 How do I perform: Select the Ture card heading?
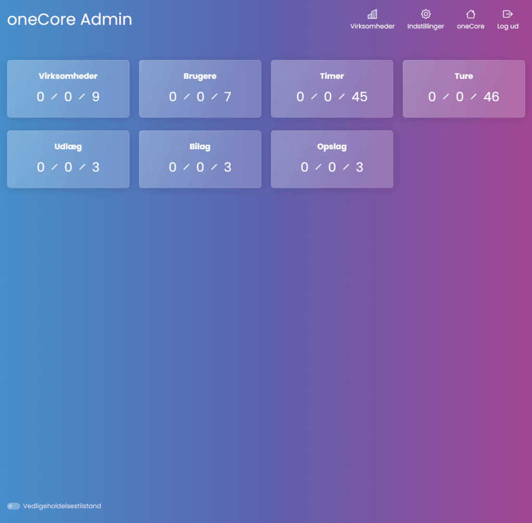click(x=464, y=76)
